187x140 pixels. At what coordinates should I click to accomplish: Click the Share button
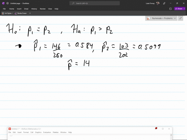coord(179,9)
